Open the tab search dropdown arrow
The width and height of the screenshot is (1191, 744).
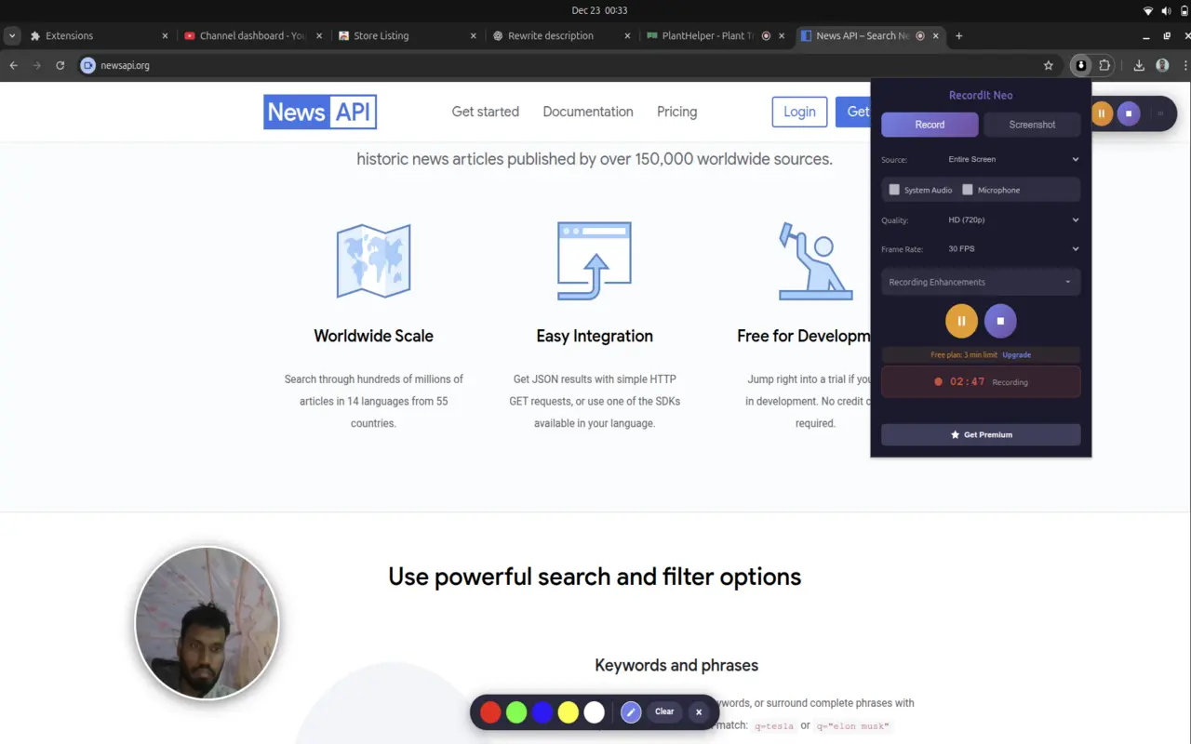click(x=12, y=35)
